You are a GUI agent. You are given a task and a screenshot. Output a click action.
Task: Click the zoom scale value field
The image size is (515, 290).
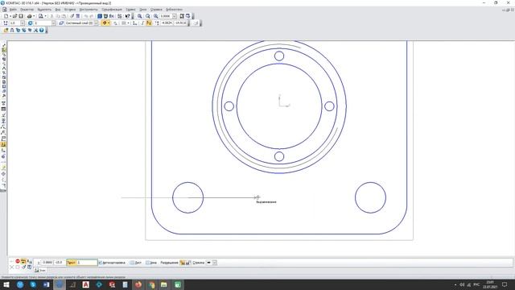tap(166, 16)
